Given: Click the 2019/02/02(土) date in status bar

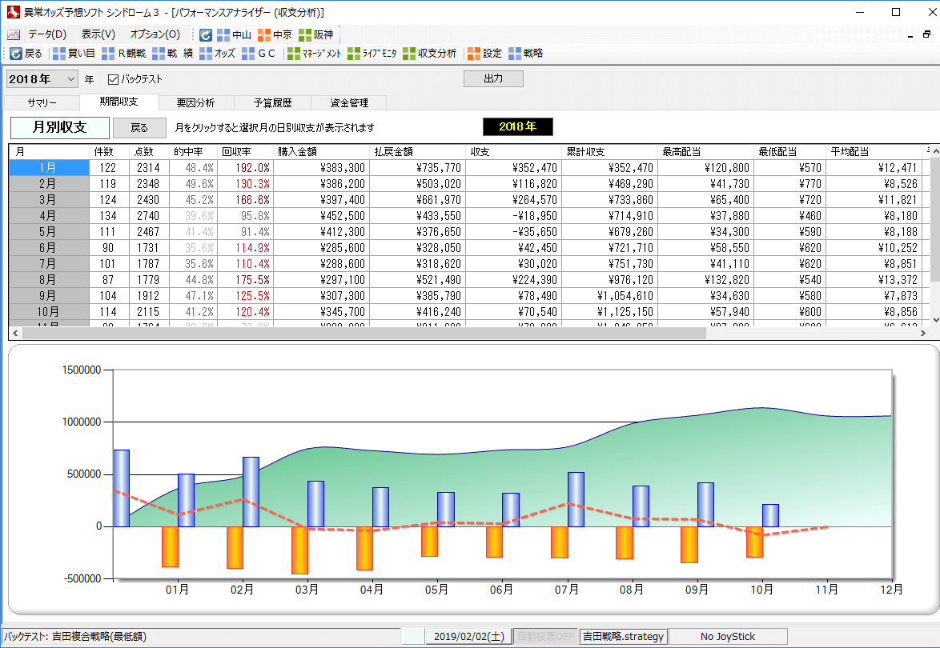Looking at the screenshot, I should point(469,637).
